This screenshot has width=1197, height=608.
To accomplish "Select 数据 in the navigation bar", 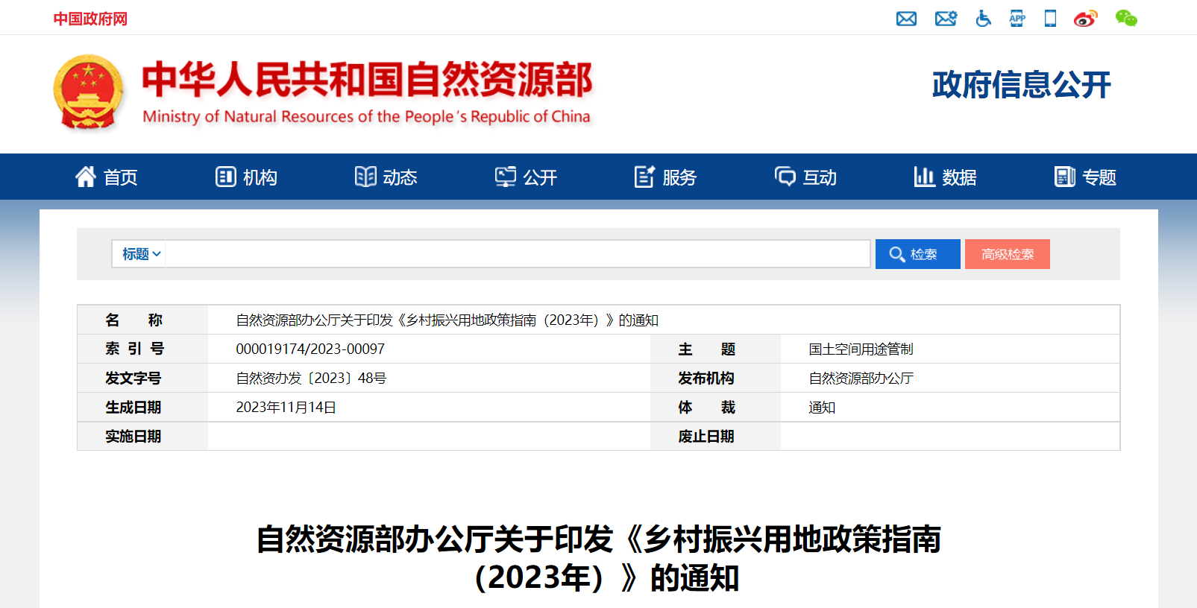I will pyautogui.click(x=945, y=177).
